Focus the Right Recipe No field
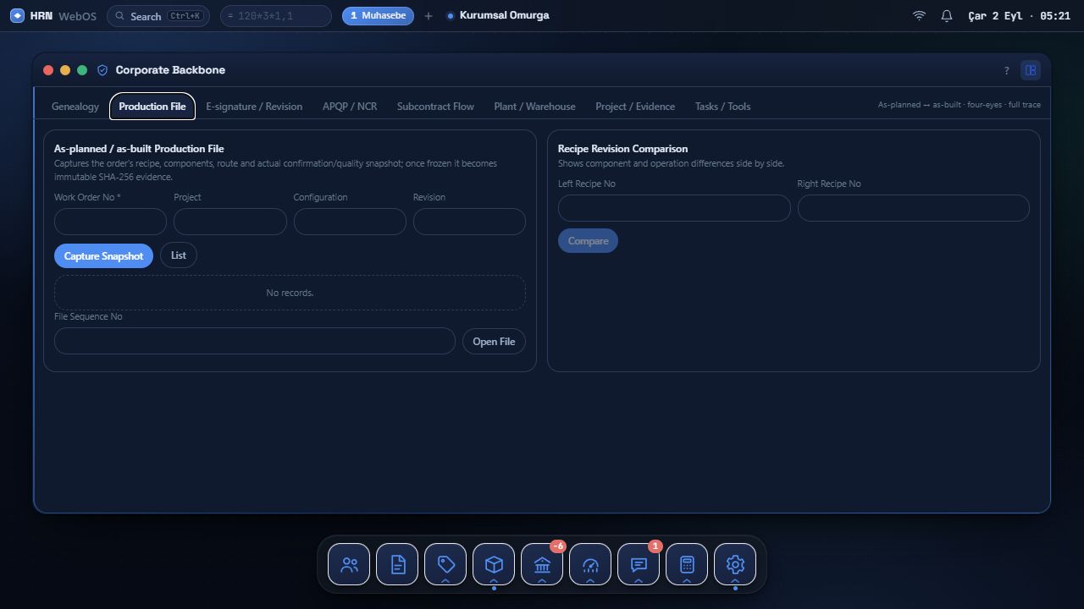This screenshot has width=1084, height=609. click(x=914, y=208)
